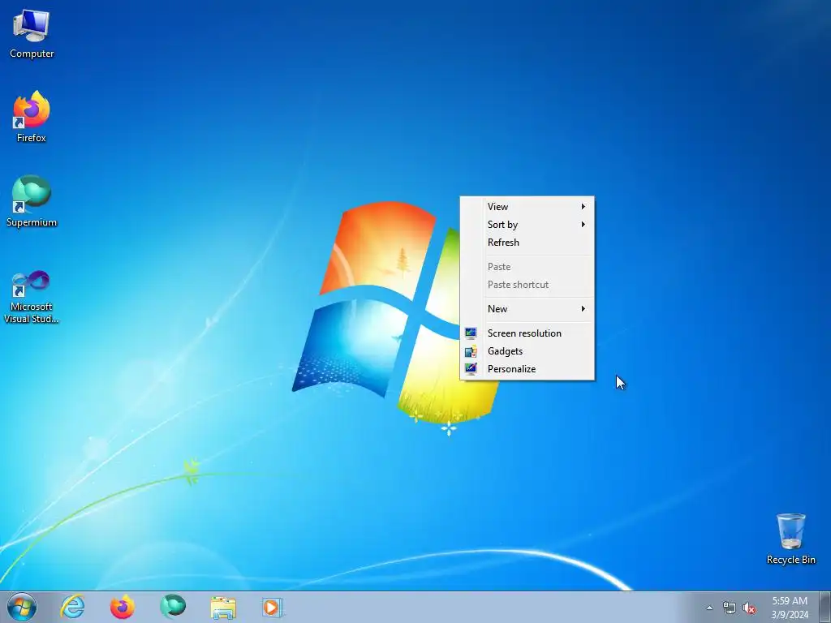This screenshot has width=831, height=623.
Task: Show hidden tray icons arrow
Action: click(709, 608)
